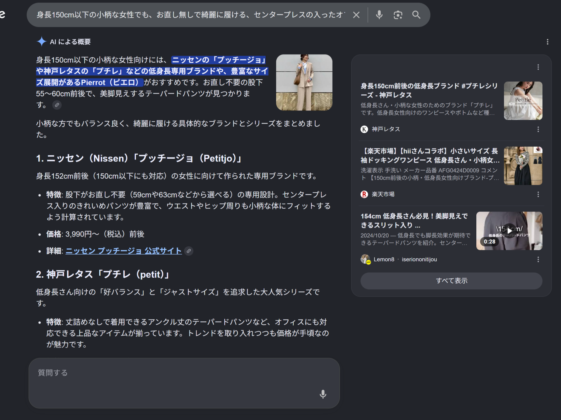Screen dimensions: 561x420
Task: Open Petitle thumbnail of 神戸レタス result
Action: tap(523, 101)
